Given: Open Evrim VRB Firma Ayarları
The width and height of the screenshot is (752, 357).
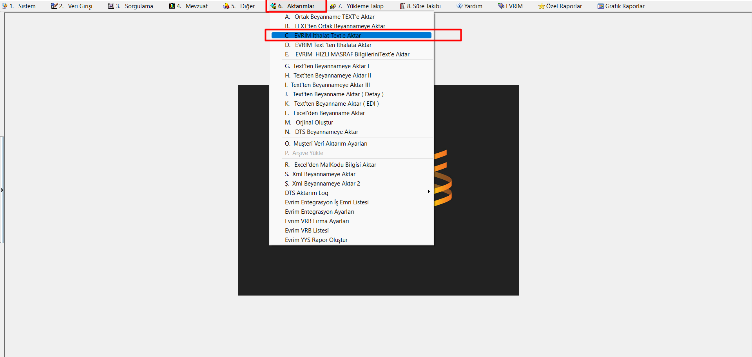Looking at the screenshot, I should coord(352,221).
